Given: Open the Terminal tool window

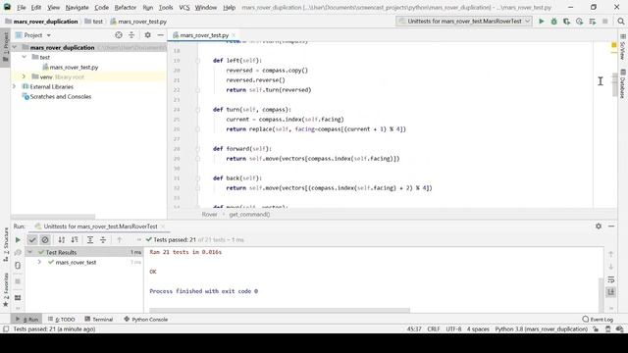Looking at the screenshot, I should pos(98,320).
